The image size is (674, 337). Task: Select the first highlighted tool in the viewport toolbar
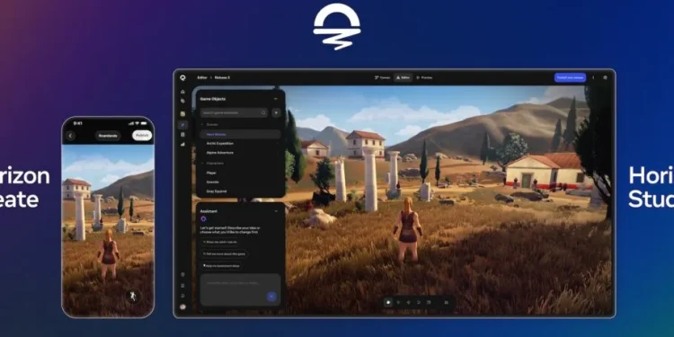pyautogui.click(x=388, y=302)
